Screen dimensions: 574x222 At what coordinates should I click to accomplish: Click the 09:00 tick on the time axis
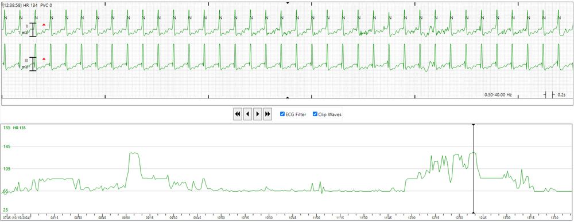pos(126,217)
